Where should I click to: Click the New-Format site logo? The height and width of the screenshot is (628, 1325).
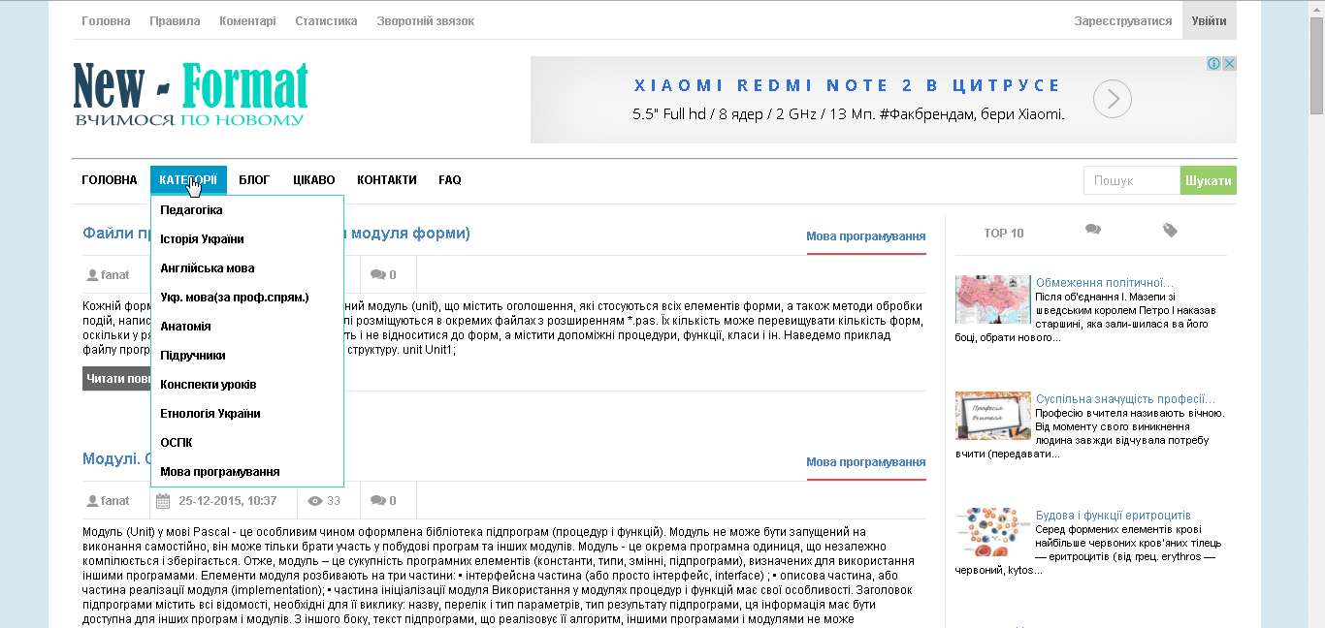pos(191,95)
